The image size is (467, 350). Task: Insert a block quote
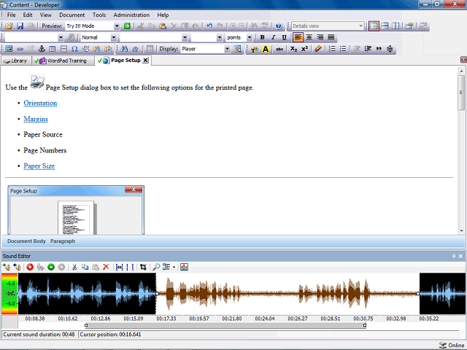(x=379, y=49)
